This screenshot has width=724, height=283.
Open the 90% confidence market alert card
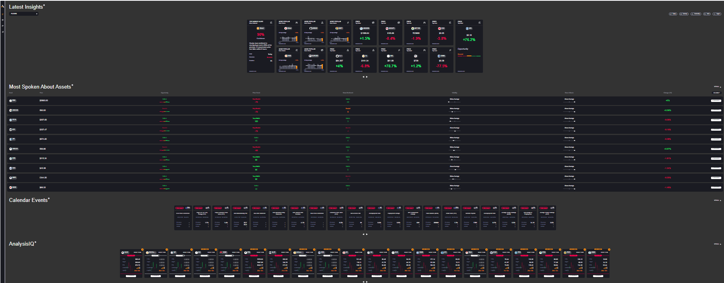click(261, 46)
